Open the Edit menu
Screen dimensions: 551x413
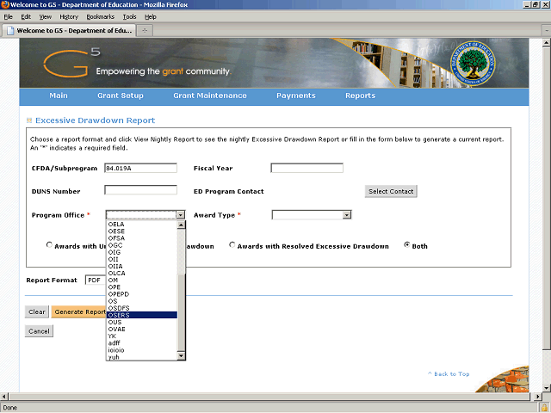26,17
